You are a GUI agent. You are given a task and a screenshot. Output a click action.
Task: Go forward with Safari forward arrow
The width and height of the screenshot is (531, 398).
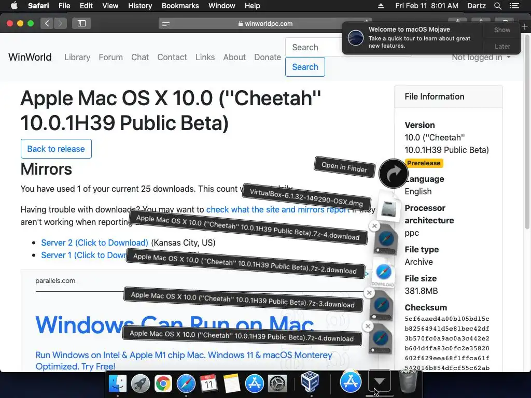tap(60, 23)
